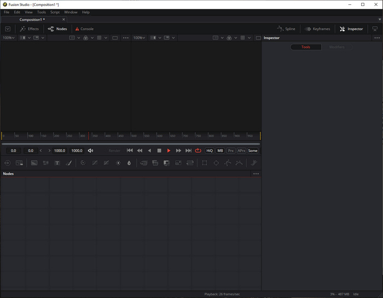Open the left viewer 100% zoom dropdown
This screenshot has width=383, height=298.
pos(9,38)
